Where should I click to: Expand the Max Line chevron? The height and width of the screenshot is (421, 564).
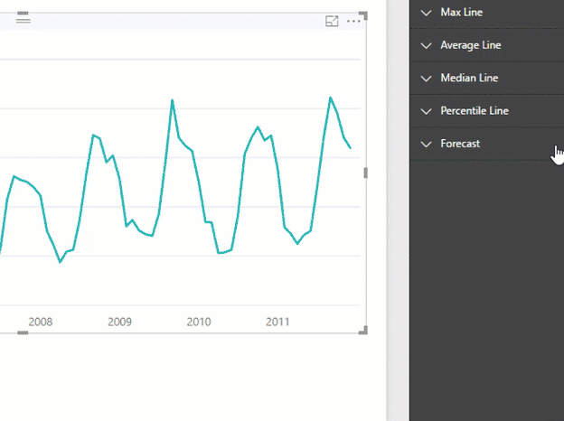tap(427, 13)
